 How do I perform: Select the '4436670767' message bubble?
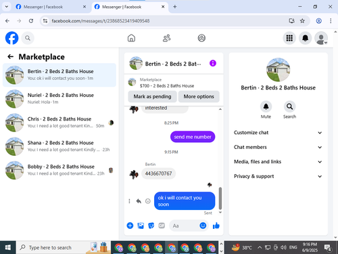(x=158, y=173)
